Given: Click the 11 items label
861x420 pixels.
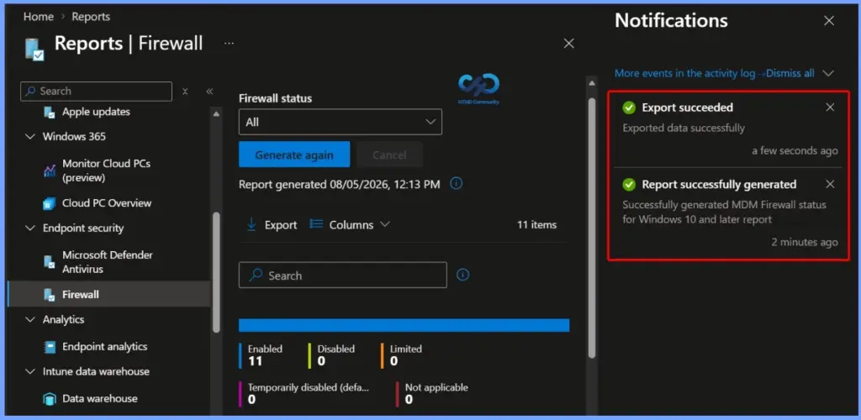Looking at the screenshot, I should pyautogui.click(x=536, y=225).
